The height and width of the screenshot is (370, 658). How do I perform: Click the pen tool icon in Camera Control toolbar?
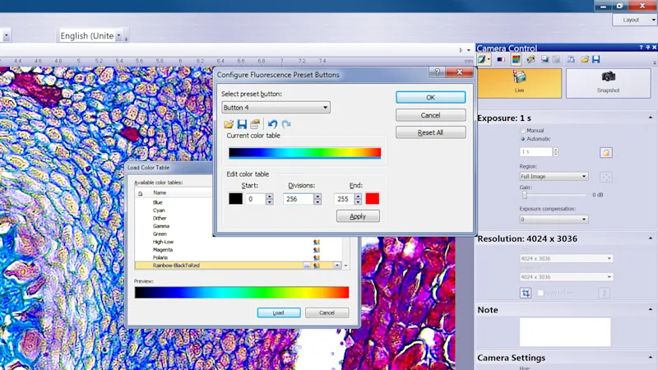(x=482, y=59)
